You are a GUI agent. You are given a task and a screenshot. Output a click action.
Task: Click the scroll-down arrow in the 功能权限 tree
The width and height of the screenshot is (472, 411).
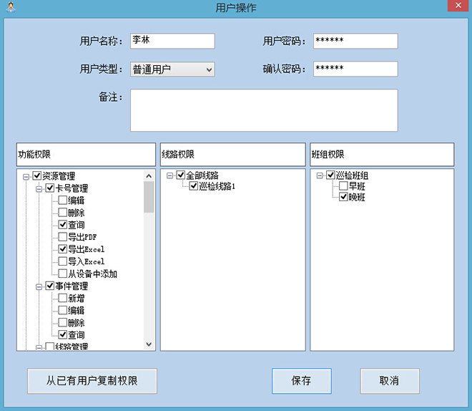149,344
